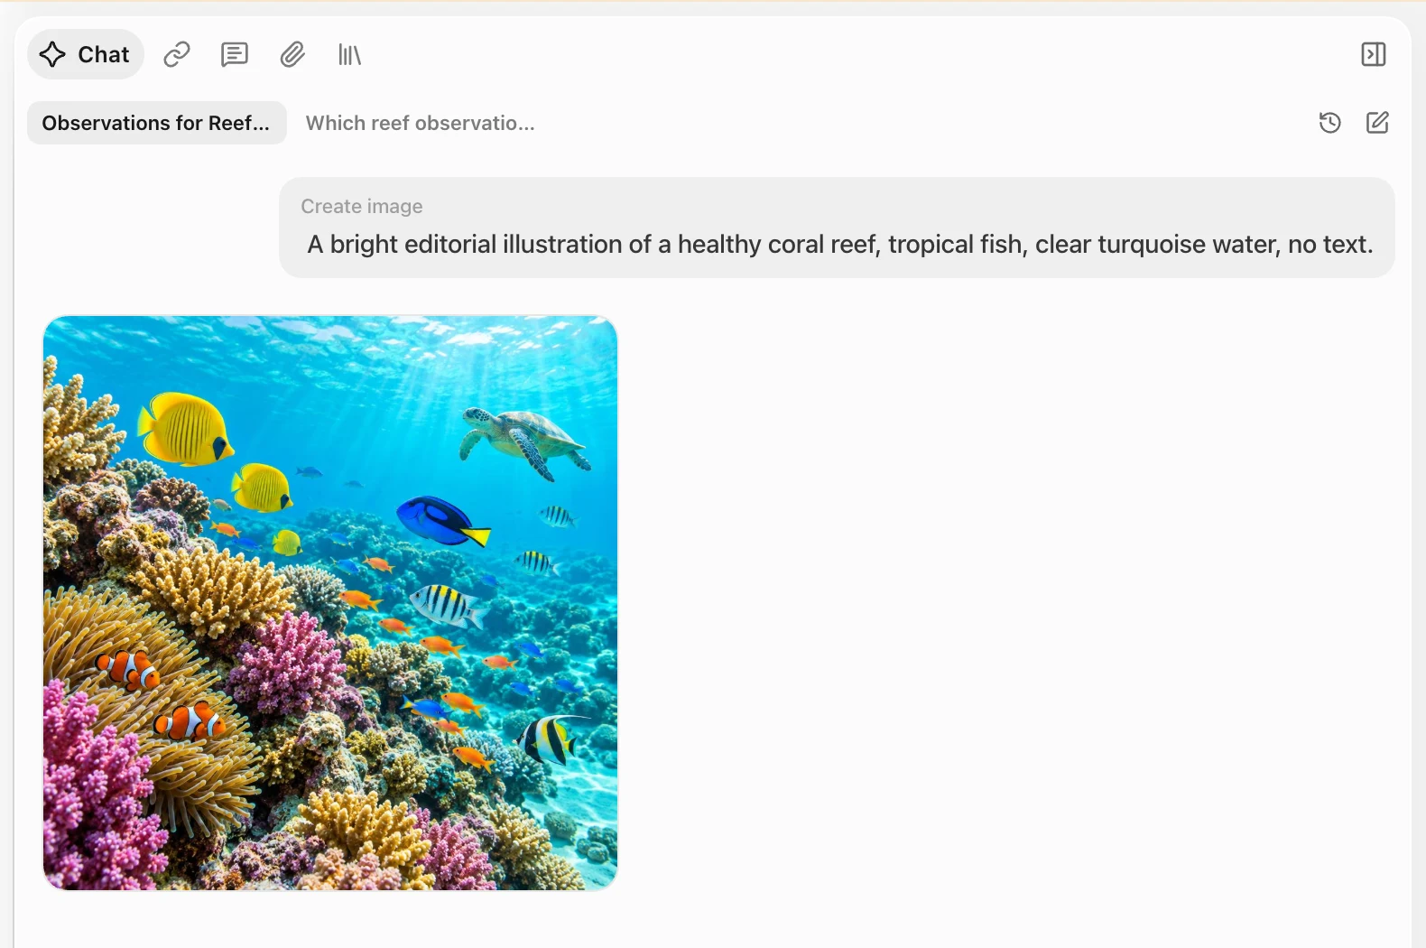This screenshot has width=1426, height=948.
Task: Click the large yellow butterflyfish in the image
Action: pyautogui.click(x=184, y=430)
